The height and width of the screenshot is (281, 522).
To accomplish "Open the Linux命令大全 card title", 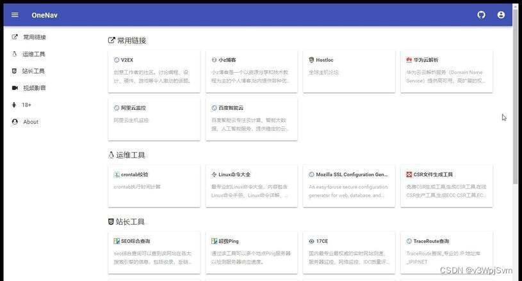I will coord(234,174).
